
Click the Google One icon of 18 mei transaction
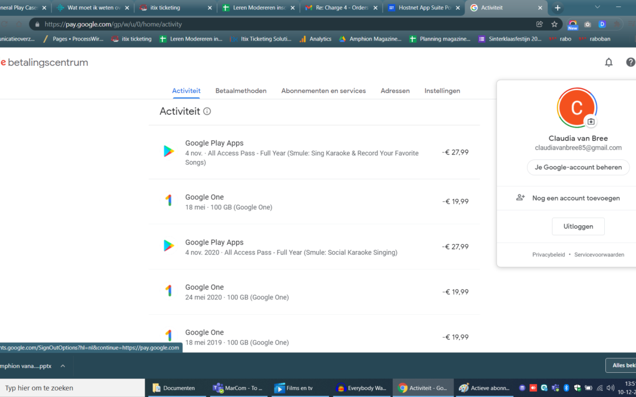coord(169,200)
